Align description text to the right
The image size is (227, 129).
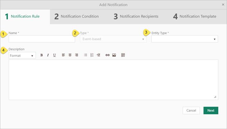click(76, 55)
